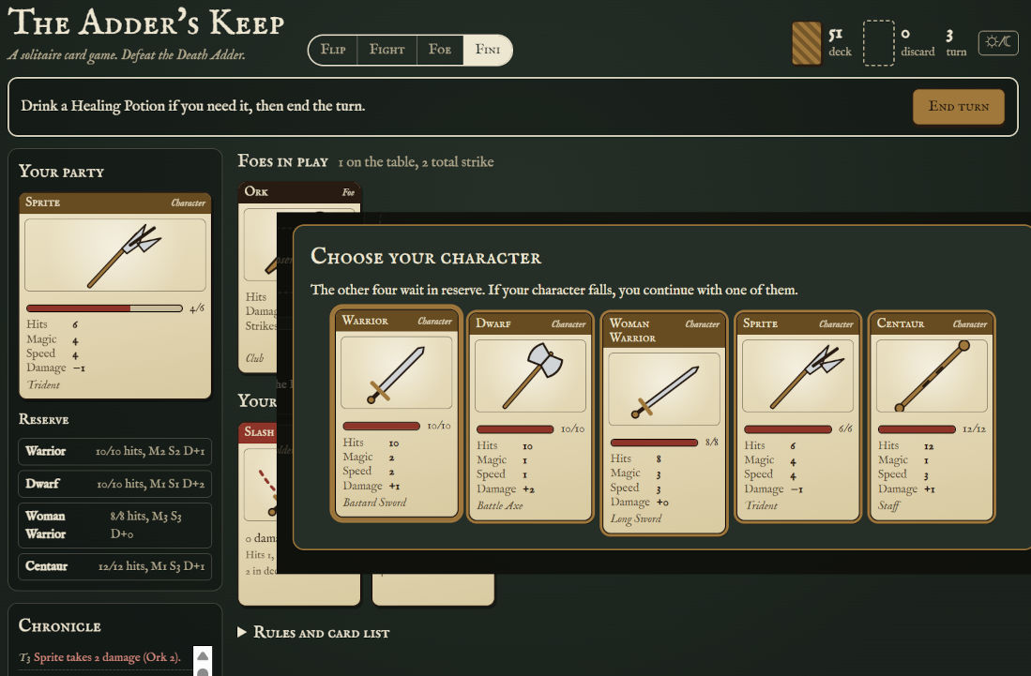Toggle the light/dark theme button
The height and width of the screenshot is (676, 1031).
click(x=998, y=43)
